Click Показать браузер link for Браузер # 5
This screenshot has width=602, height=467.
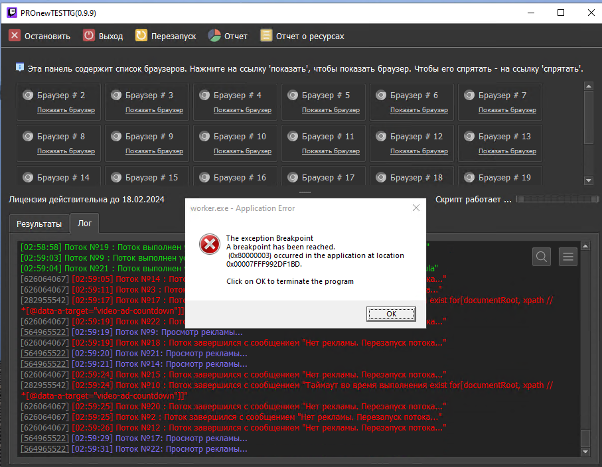pyautogui.click(x=331, y=110)
